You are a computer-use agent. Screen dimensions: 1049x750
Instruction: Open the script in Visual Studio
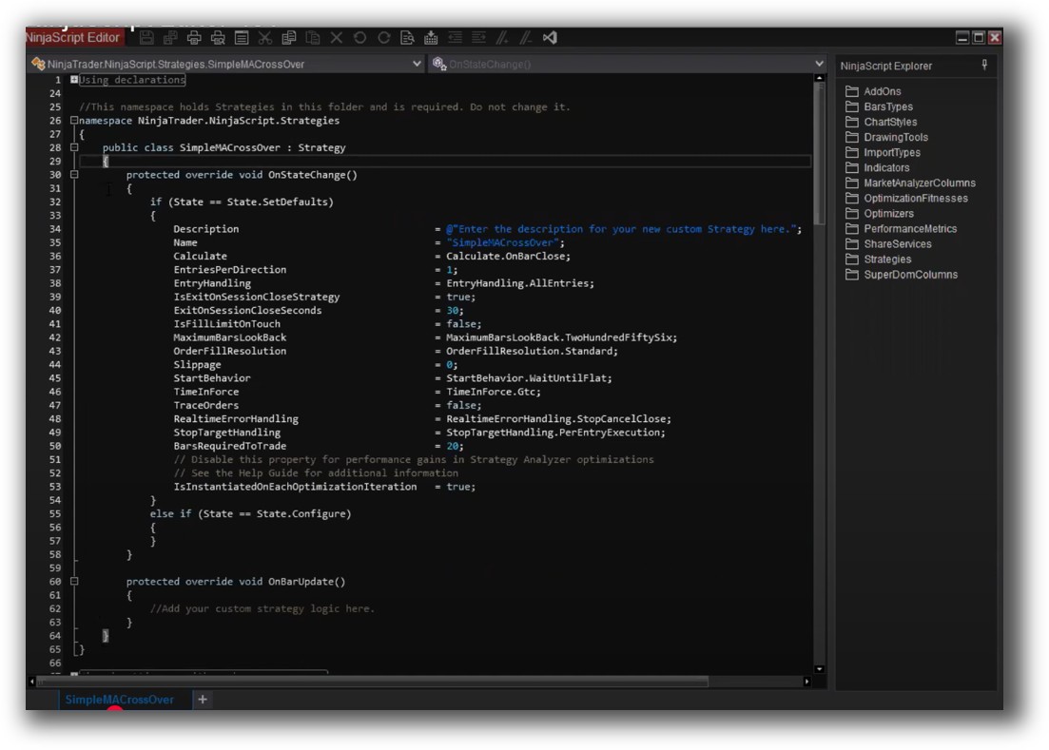tap(550, 38)
